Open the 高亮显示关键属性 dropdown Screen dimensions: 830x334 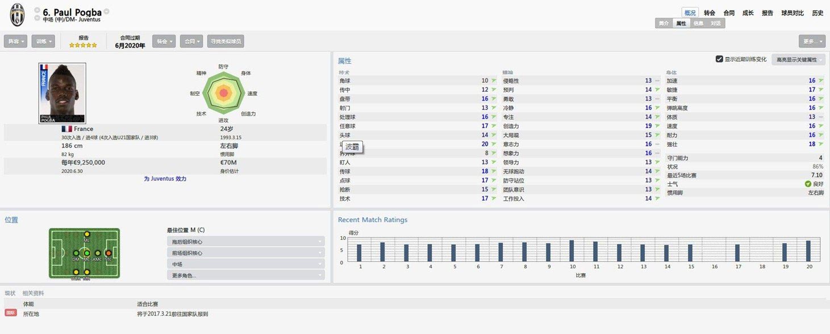point(798,60)
